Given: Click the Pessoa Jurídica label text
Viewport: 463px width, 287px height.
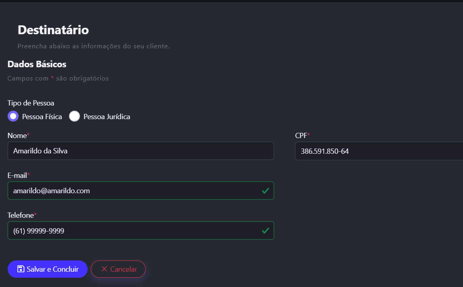Looking at the screenshot, I should tap(107, 117).
